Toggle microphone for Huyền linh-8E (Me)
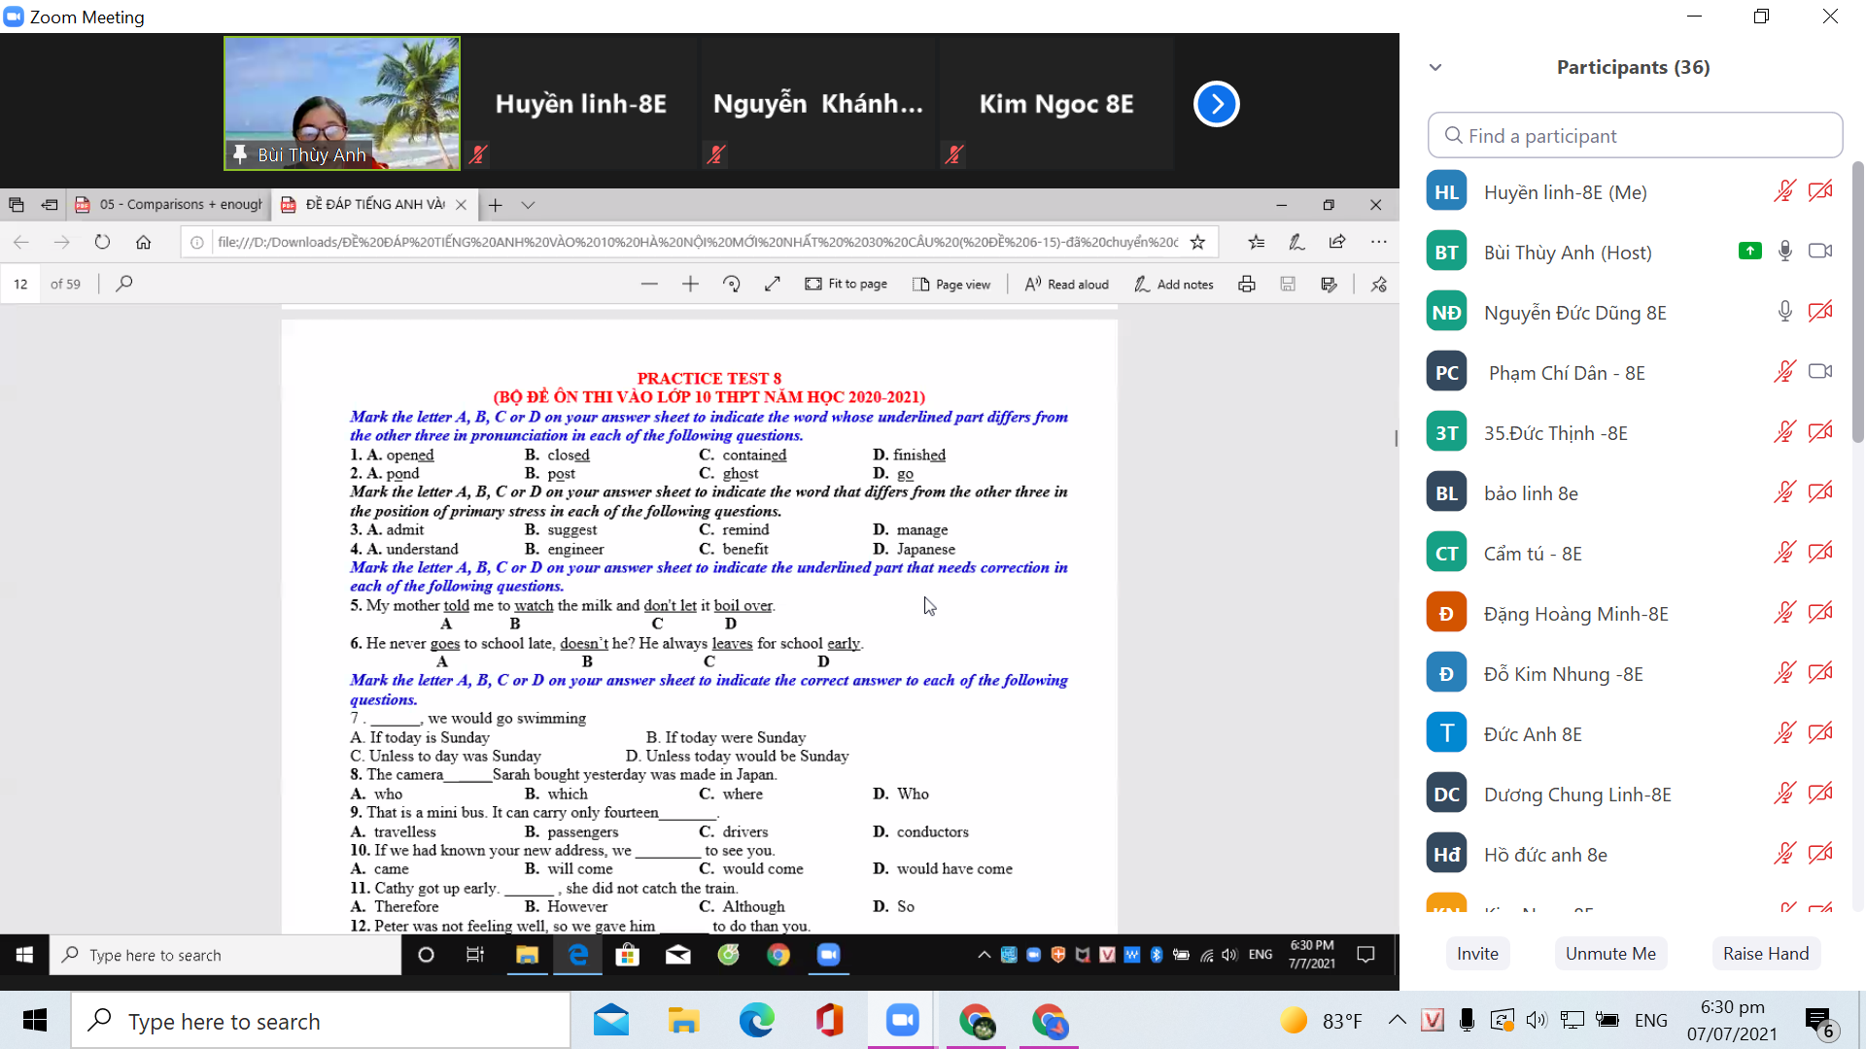Image resolution: width=1866 pixels, height=1049 pixels. coord(1783,191)
